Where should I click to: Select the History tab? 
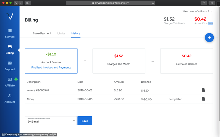click(76, 33)
